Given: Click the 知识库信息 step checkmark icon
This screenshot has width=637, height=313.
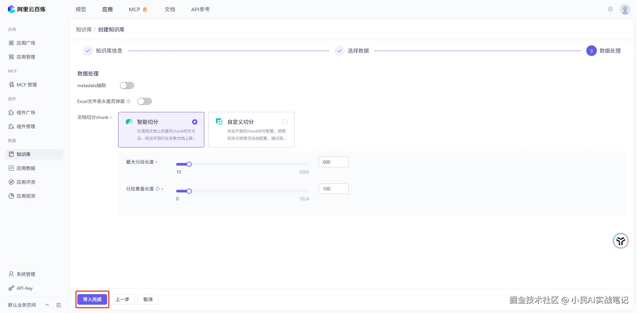Looking at the screenshot, I should tap(88, 51).
